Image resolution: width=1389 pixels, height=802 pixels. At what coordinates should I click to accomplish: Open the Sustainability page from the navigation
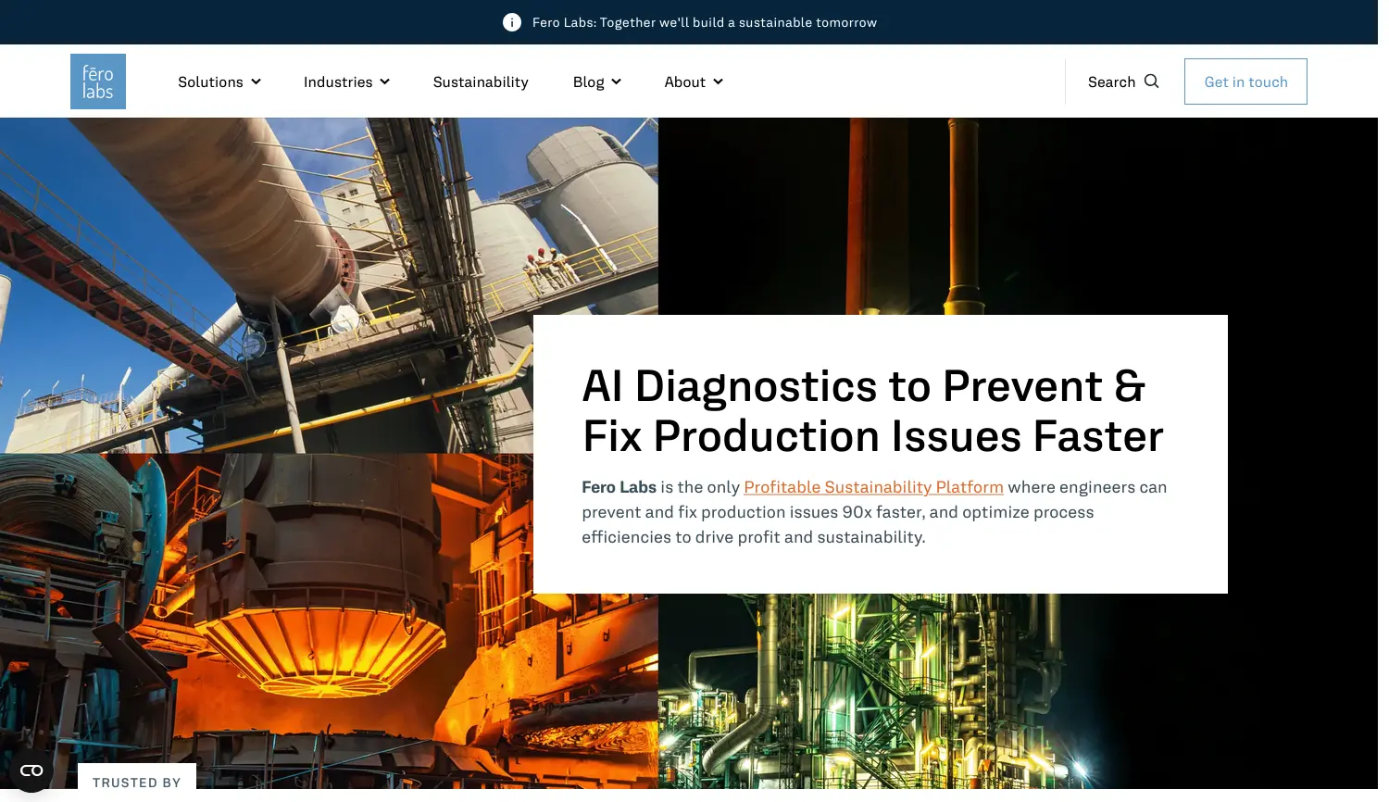[481, 82]
